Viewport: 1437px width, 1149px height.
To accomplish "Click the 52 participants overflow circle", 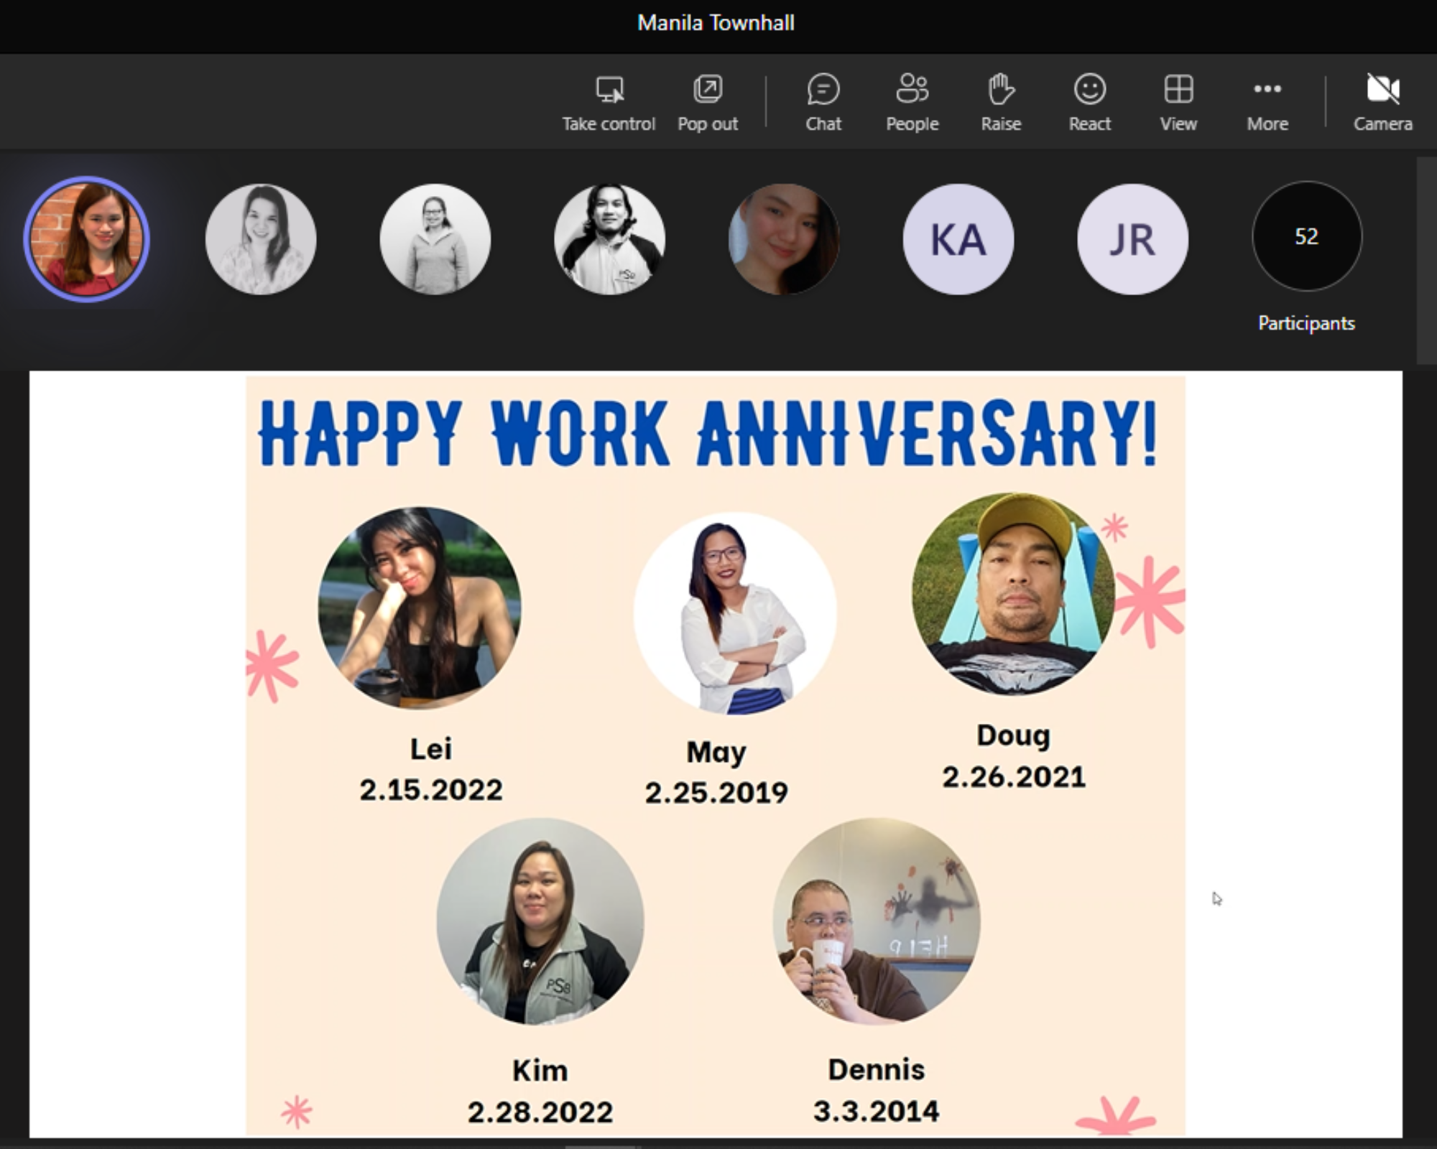I will (x=1306, y=236).
